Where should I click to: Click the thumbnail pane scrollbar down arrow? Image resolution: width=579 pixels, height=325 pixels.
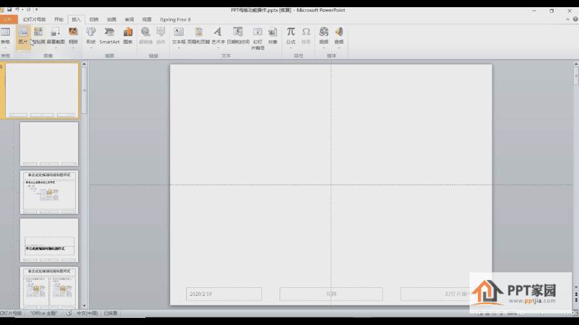click(x=84, y=305)
